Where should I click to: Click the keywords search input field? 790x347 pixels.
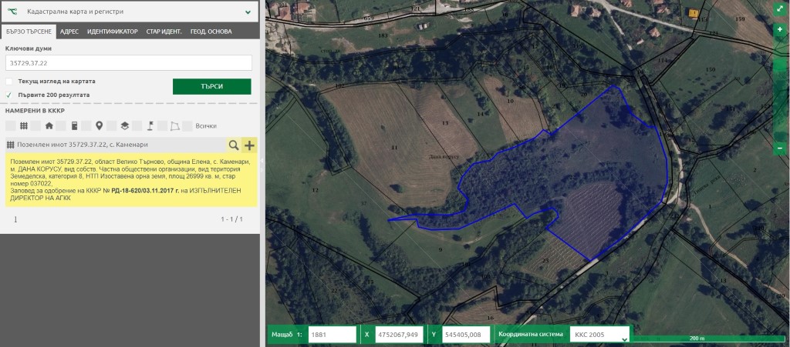129,62
